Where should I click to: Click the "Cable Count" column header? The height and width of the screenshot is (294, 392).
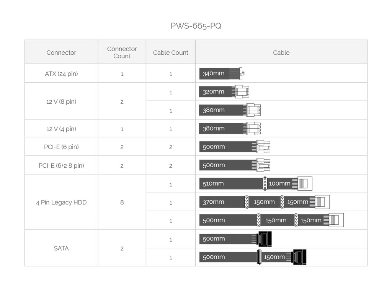tap(170, 53)
